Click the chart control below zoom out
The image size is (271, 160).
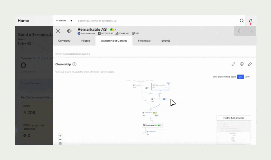(60, 143)
